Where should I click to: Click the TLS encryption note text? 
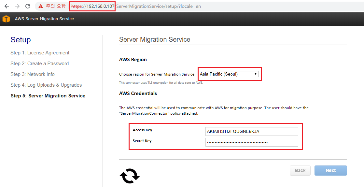(161, 83)
